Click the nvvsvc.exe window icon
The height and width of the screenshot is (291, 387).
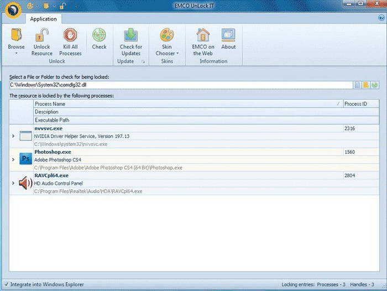click(25, 136)
